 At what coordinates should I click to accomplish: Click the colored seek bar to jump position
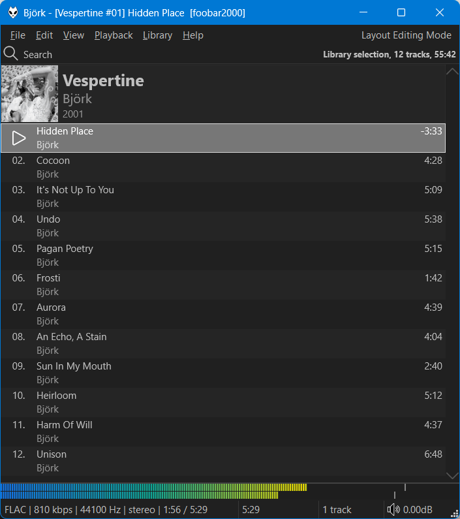click(x=154, y=491)
